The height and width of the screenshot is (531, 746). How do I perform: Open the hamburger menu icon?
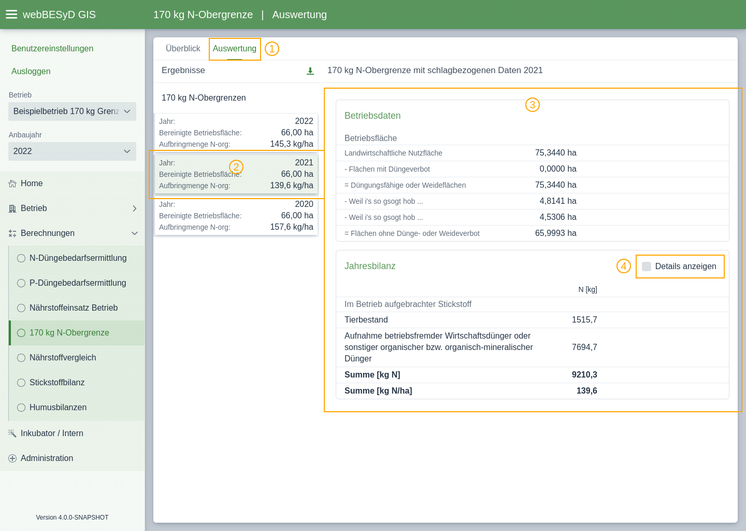point(11,15)
